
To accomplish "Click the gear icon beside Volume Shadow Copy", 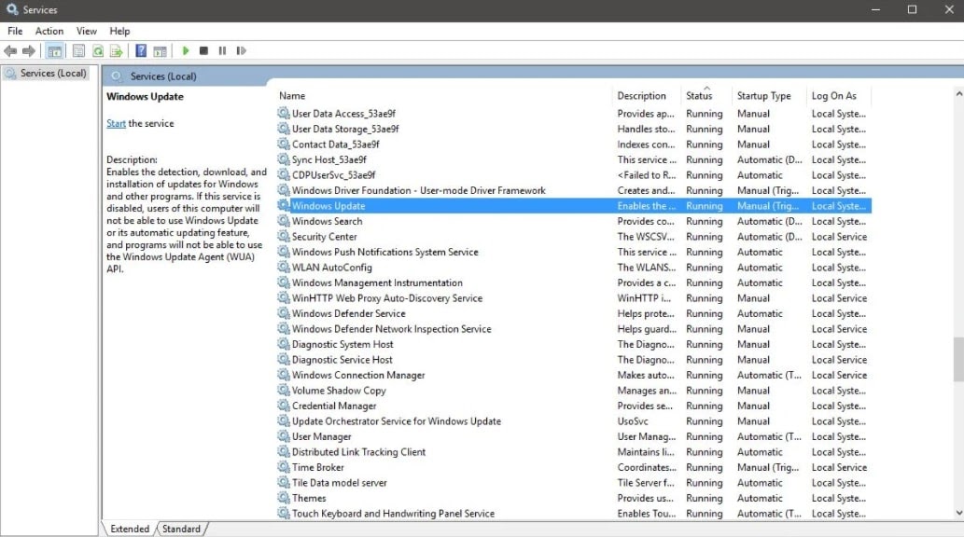I will [284, 390].
